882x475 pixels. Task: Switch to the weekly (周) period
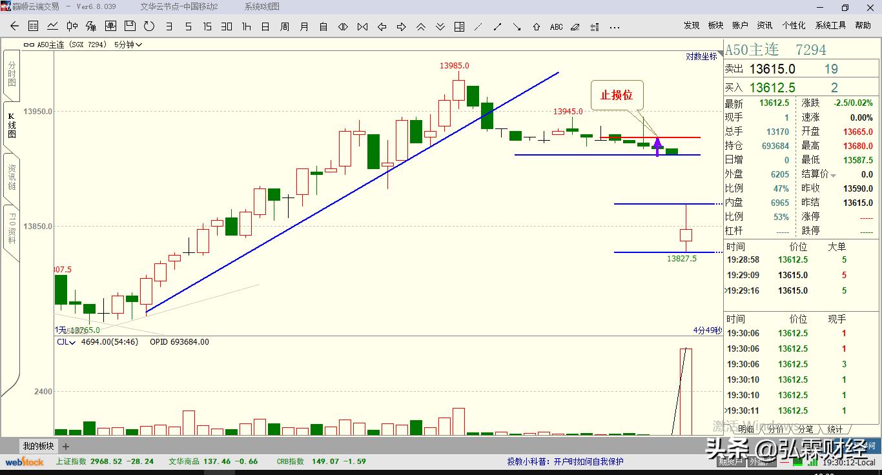pos(285,26)
